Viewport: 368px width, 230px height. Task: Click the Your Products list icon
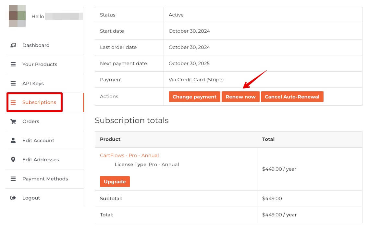click(x=13, y=64)
